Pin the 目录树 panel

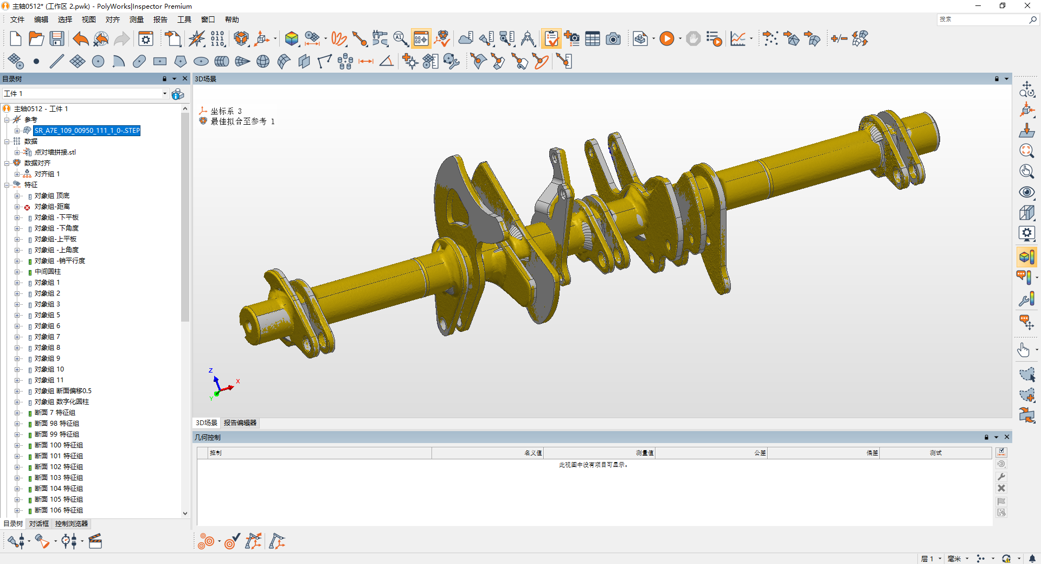point(164,79)
